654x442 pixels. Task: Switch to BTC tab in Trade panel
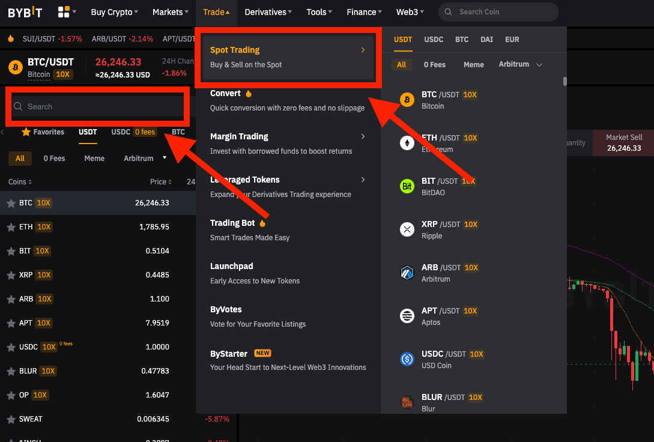pyautogui.click(x=462, y=40)
